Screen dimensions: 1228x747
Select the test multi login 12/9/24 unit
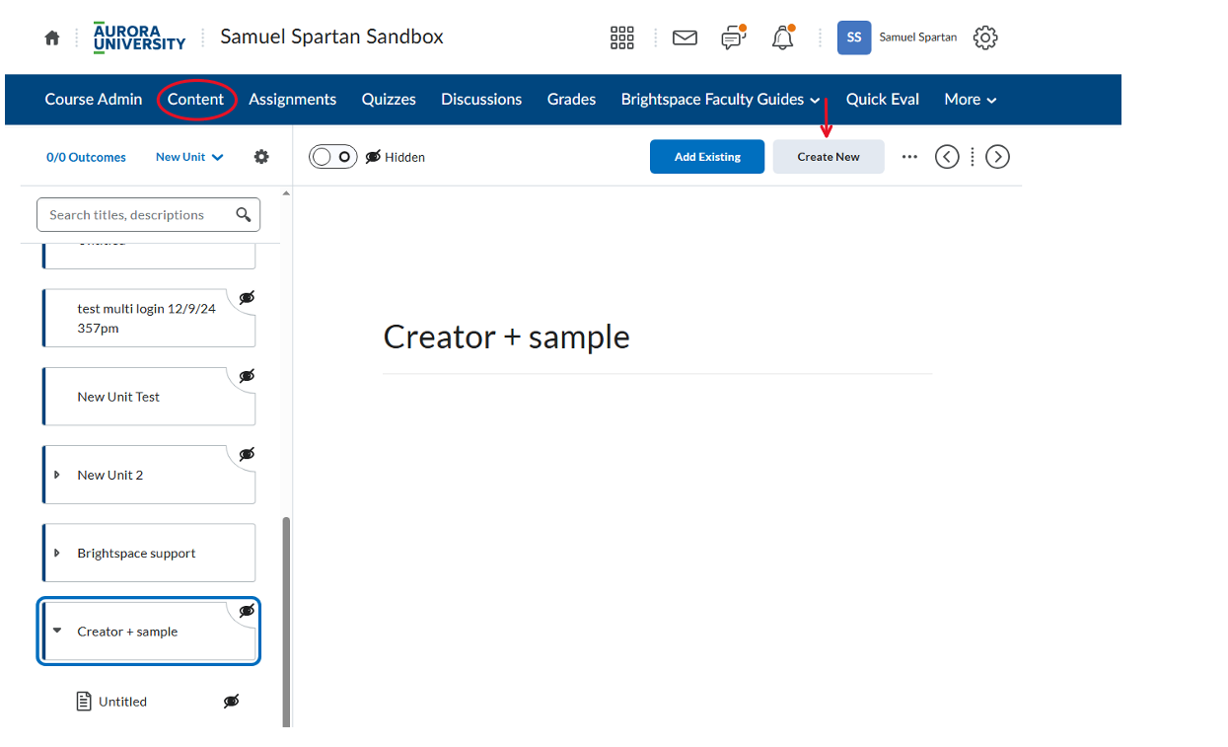[x=149, y=318]
